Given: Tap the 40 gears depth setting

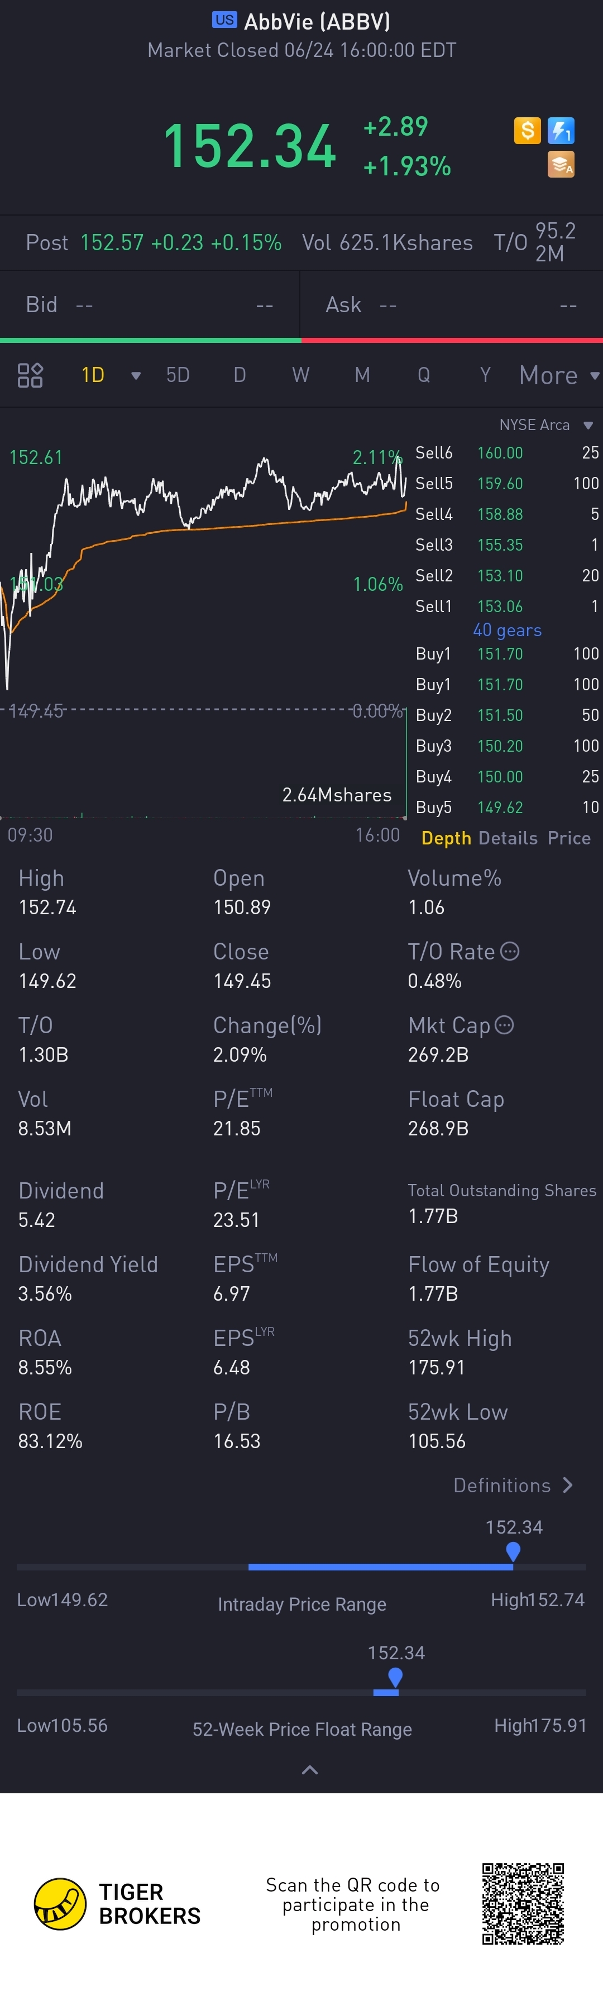Looking at the screenshot, I should (x=507, y=630).
